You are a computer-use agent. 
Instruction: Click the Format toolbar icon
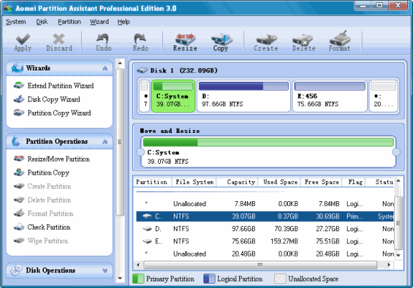340,39
